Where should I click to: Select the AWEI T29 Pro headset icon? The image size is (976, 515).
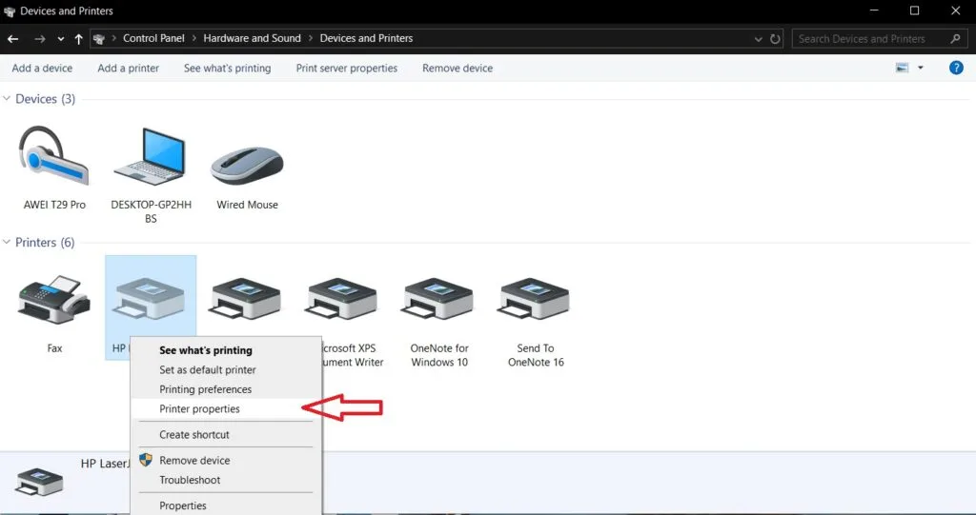(x=54, y=157)
